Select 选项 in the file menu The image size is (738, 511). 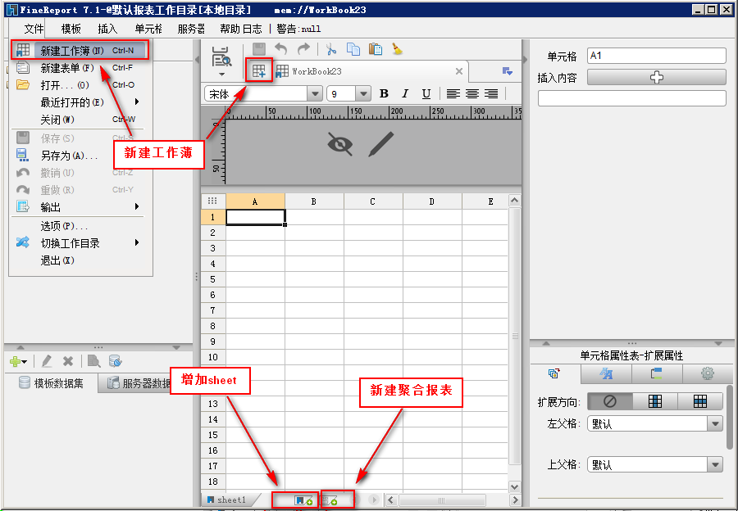(x=77, y=226)
